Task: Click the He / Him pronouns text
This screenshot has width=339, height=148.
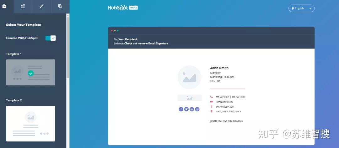Action: [x=215, y=81]
